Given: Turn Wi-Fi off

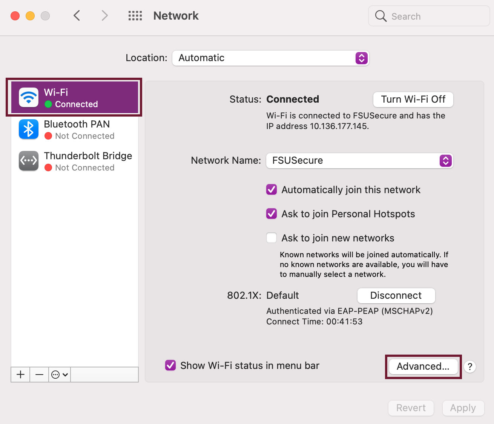Looking at the screenshot, I should coord(413,99).
